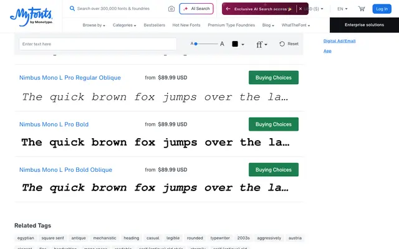This screenshot has width=399, height=249.
Task: Click the back arrow in the AI banner
Action: pyautogui.click(x=228, y=9)
